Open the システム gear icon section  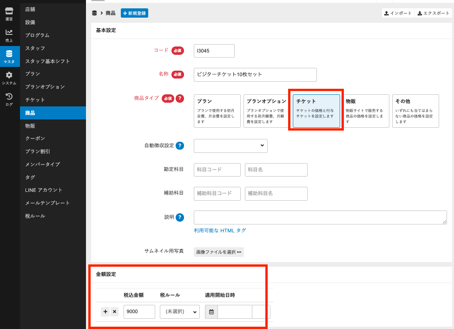(9, 78)
